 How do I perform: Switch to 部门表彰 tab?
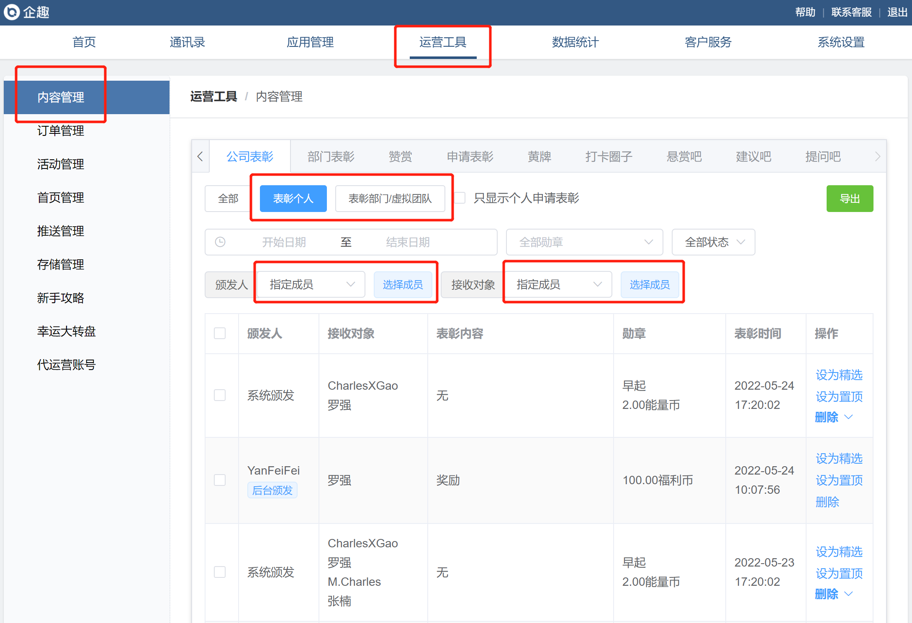pos(331,157)
